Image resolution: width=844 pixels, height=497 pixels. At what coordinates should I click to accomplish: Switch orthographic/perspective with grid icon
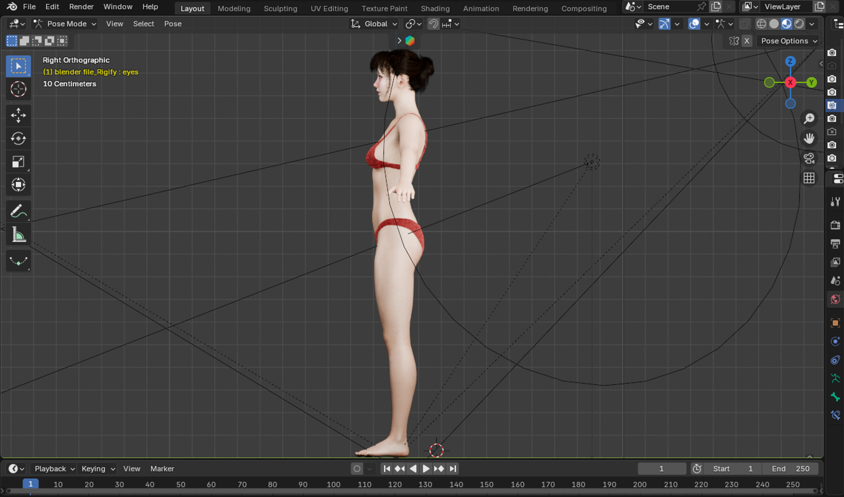[x=809, y=178]
